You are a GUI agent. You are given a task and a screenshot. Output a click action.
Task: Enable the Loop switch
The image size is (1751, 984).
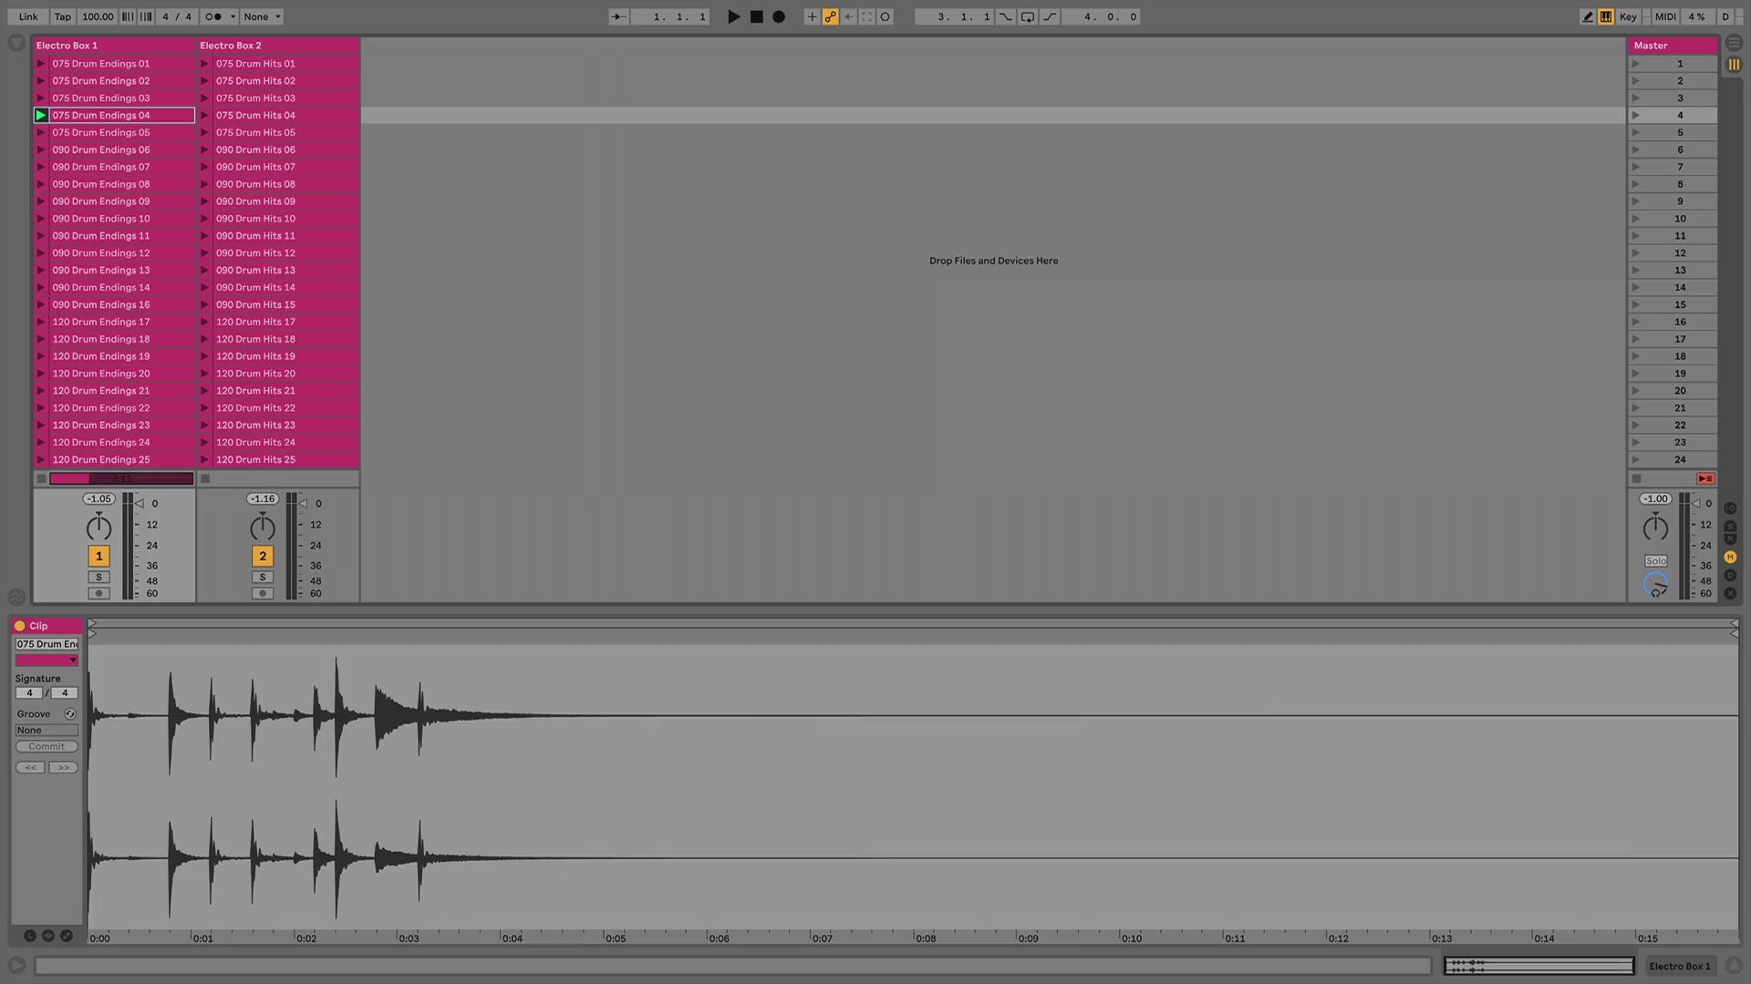pyautogui.click(x=1028, y=16)
